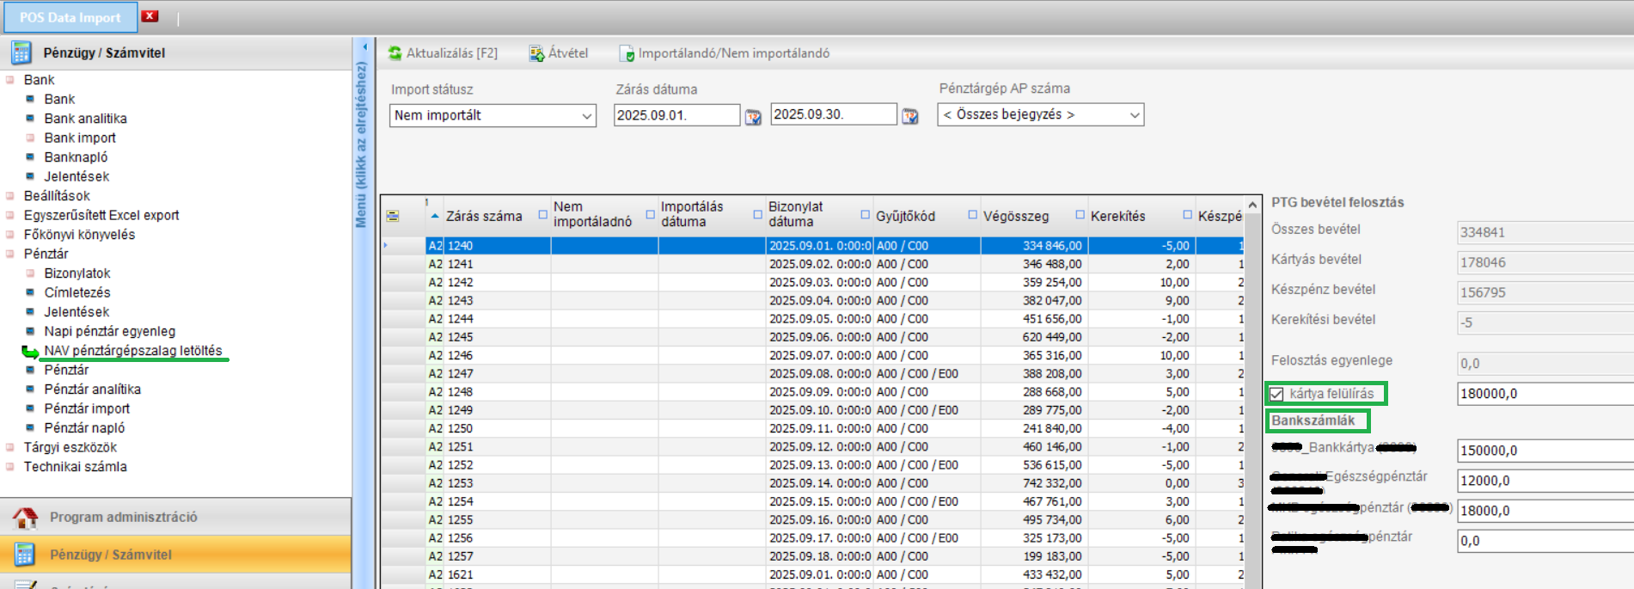The height and width of the screenshot is (589, 1634).
Task: Toggle the Nem importálandó column filter checkbox
Action: click(x=543, y=215)
